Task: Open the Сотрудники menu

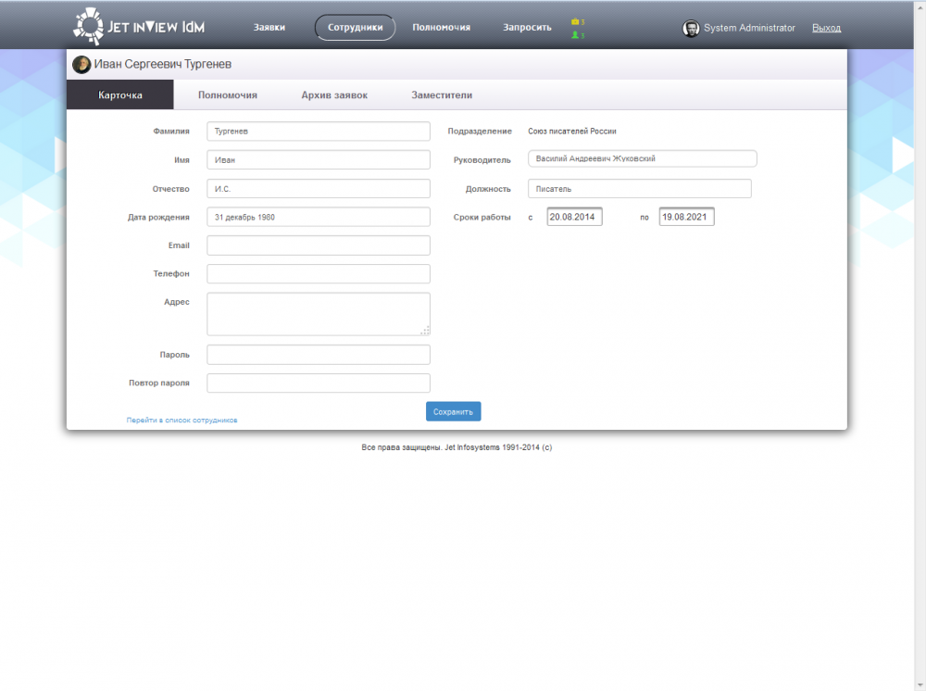Action: pos(355,27)
